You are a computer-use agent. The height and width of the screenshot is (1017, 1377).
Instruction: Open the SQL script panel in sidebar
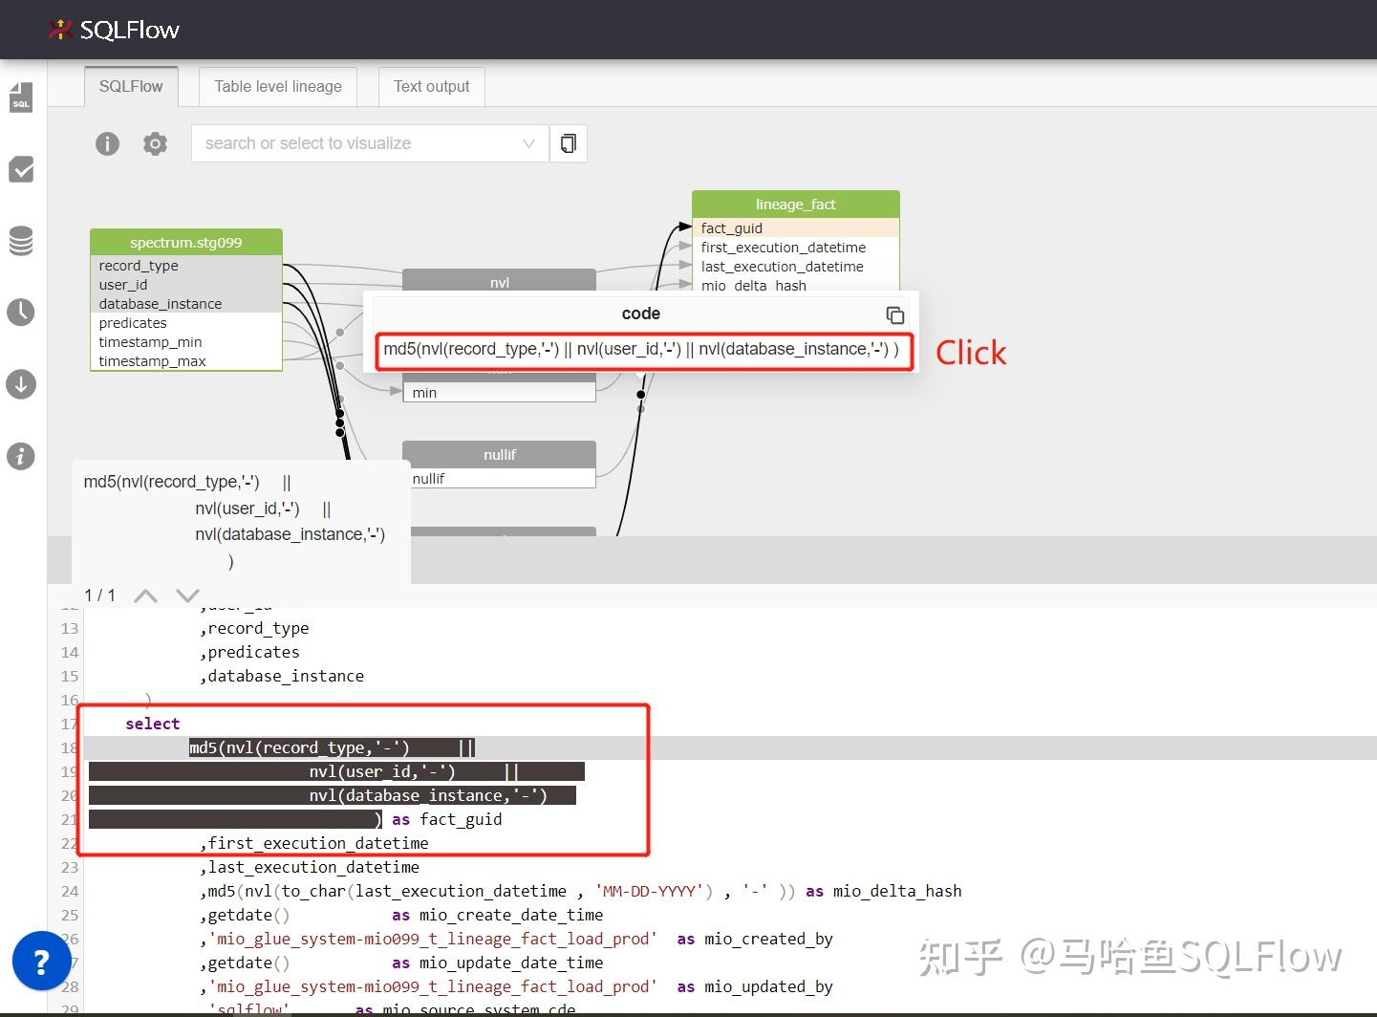(x=20, y=97)
